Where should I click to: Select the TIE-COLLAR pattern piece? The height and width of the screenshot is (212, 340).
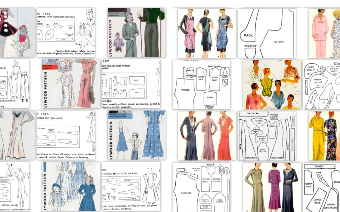point(252,114)
